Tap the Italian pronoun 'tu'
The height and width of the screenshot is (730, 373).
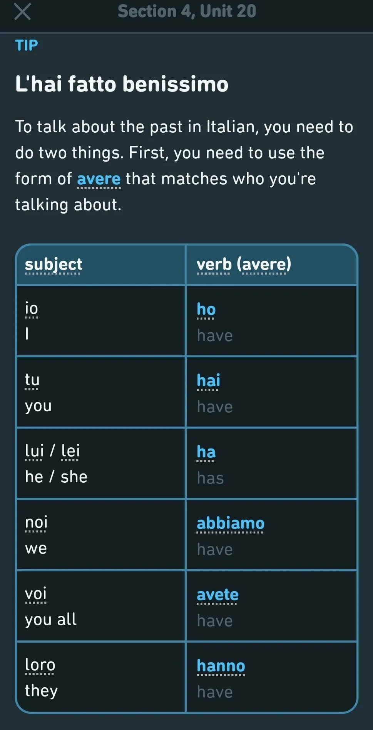click(32, 380)
